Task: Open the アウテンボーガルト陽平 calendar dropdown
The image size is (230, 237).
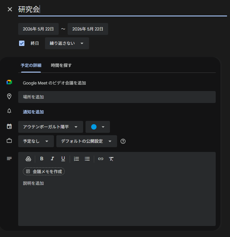Action: [50, 127]
